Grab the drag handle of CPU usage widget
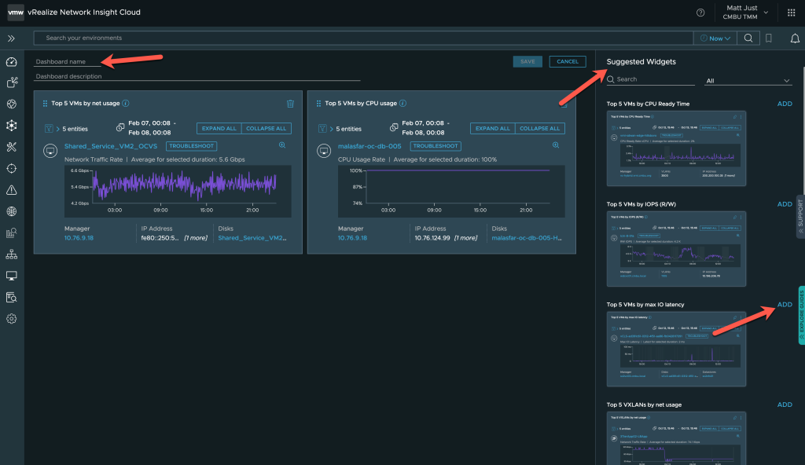 319,103
